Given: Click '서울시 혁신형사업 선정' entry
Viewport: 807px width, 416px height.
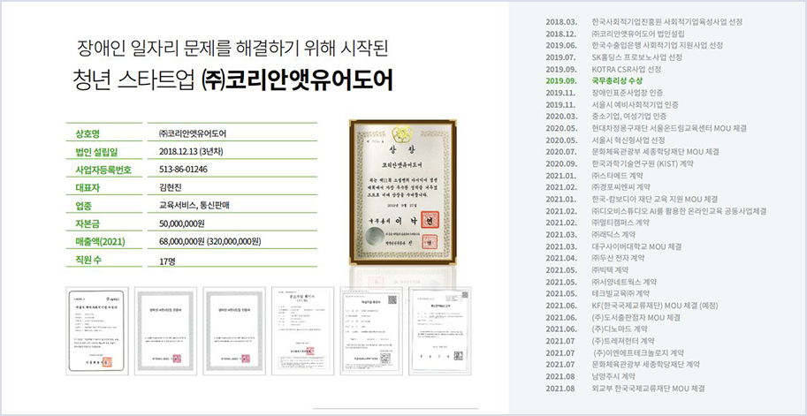Looking at the screenshot, I should tap(628, 140).
